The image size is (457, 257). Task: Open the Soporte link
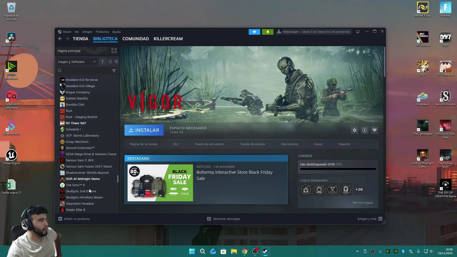click(344, 144)
